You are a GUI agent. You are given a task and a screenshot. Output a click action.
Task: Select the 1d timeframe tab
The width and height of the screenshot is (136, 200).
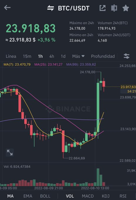(63, 56)
